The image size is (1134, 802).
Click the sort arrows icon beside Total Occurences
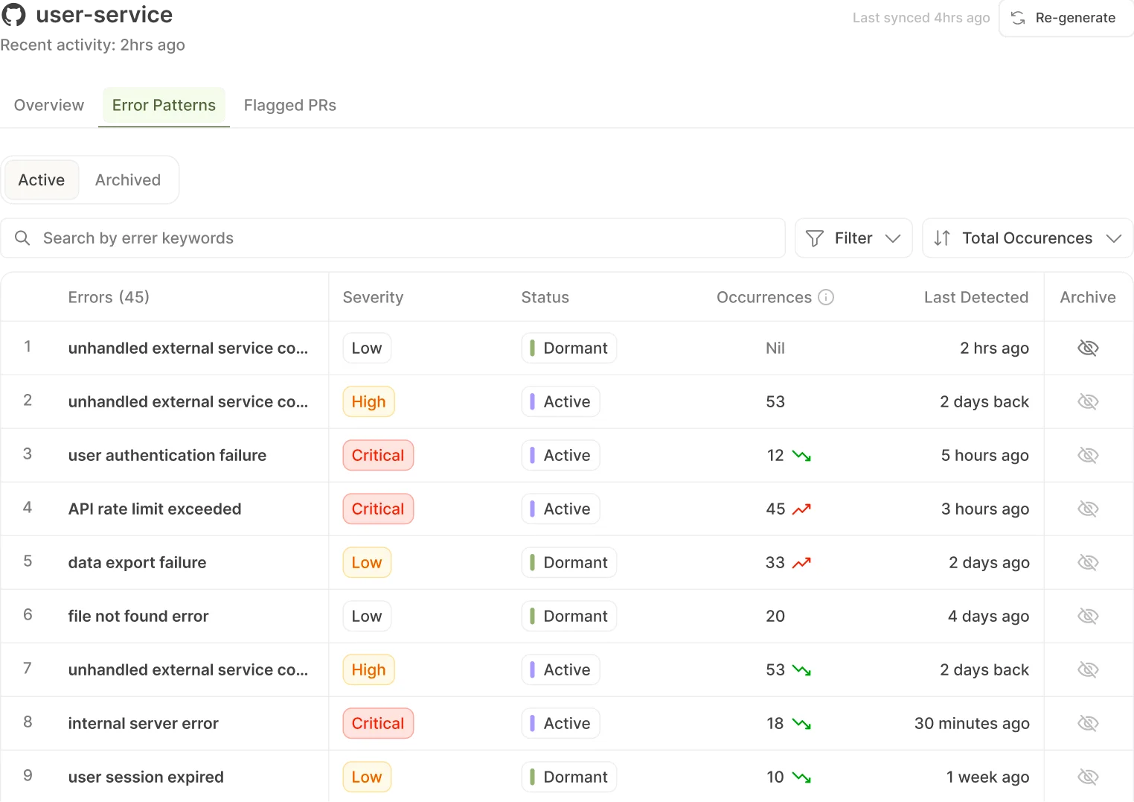tap(942, 238)
